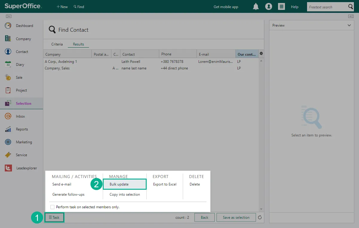Open column settings gear icon
359x228 pixels.
[x=261, y=54]
